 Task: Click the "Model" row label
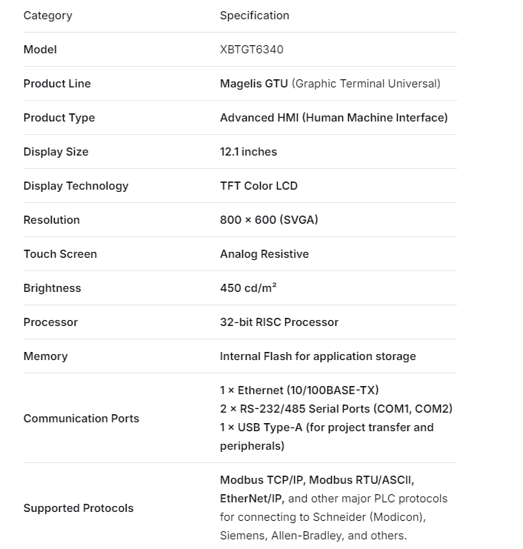(x=40, y=50)
